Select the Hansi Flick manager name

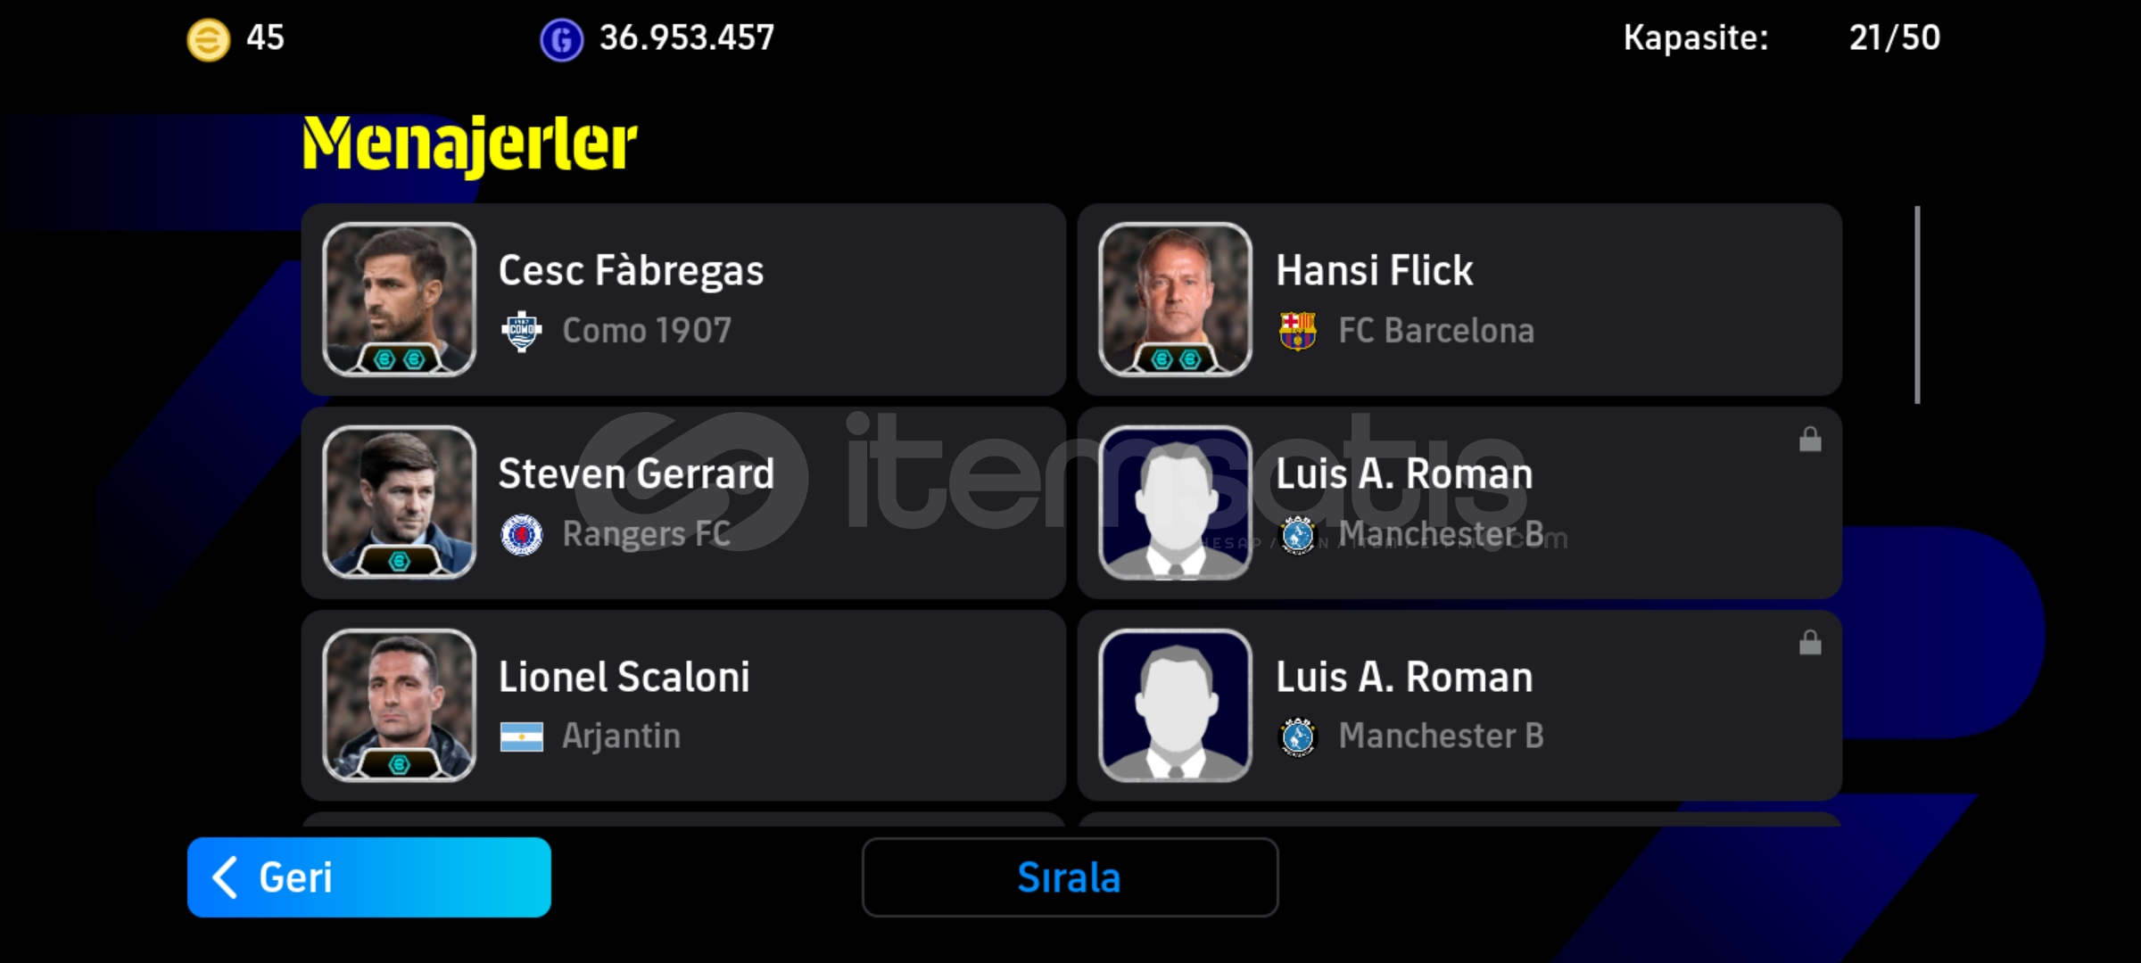pyautogui.click(x=1374, y=270)
